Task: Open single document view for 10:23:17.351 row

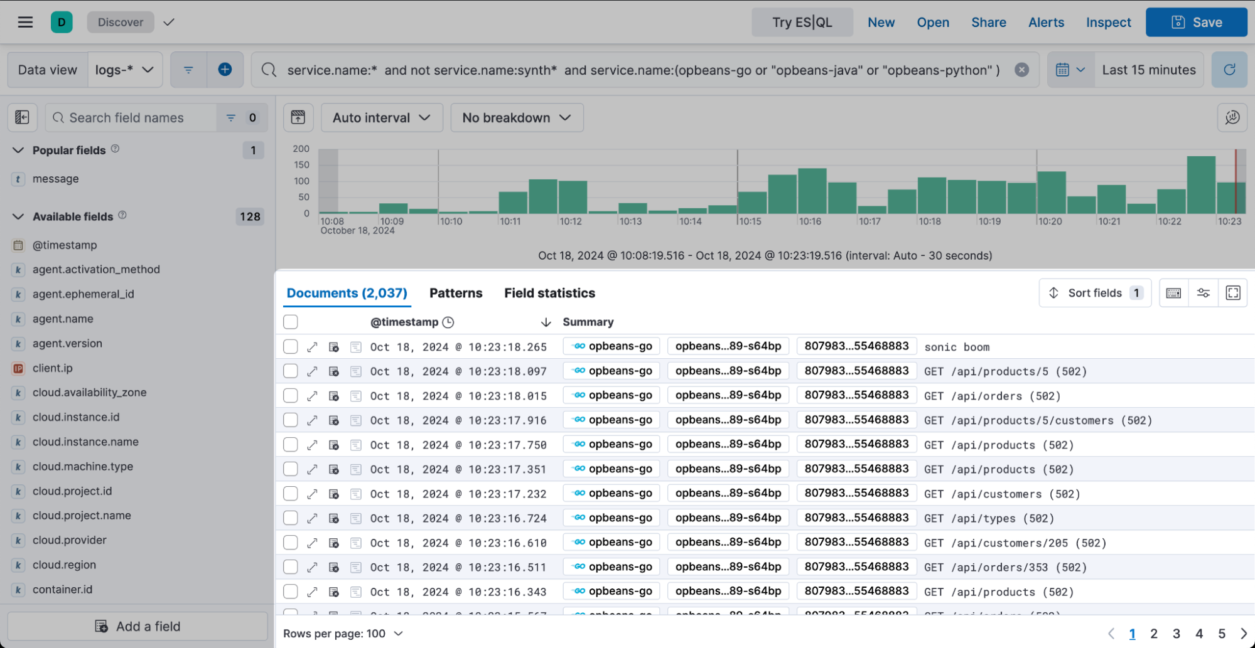Action: point(356,469)
